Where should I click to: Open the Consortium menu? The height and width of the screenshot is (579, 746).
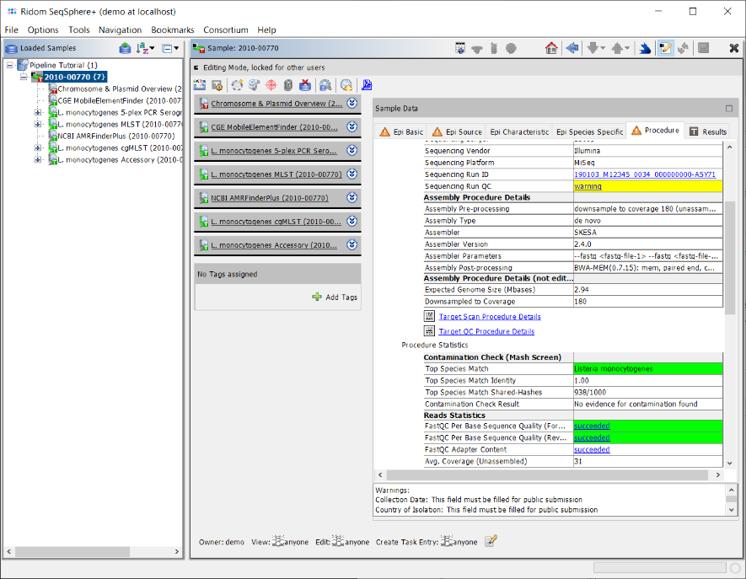[x=226, y=30]
